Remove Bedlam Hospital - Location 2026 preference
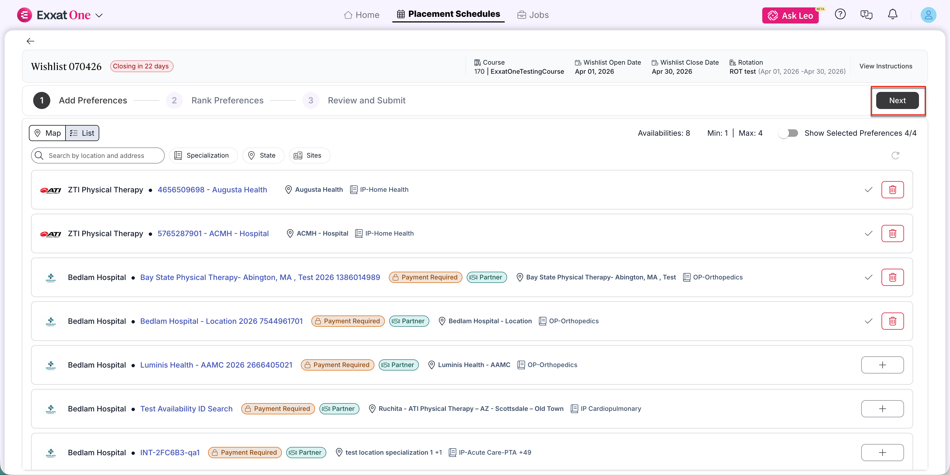950x475 pixels. pyautogui.click(x=892, y=321)
